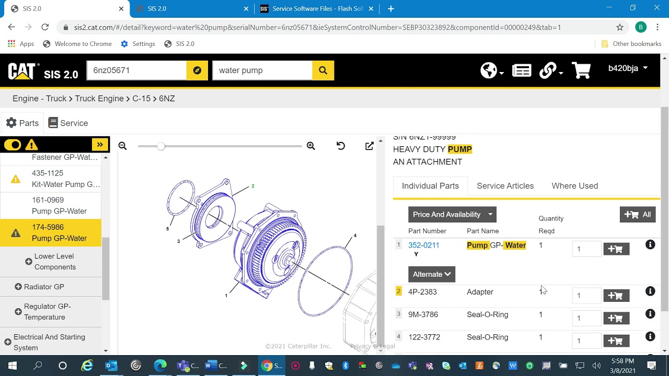This screenshot has height=376, width=669.
Task: Expand the Alternate parts dropdown
Action: click(x=432, y=274)
